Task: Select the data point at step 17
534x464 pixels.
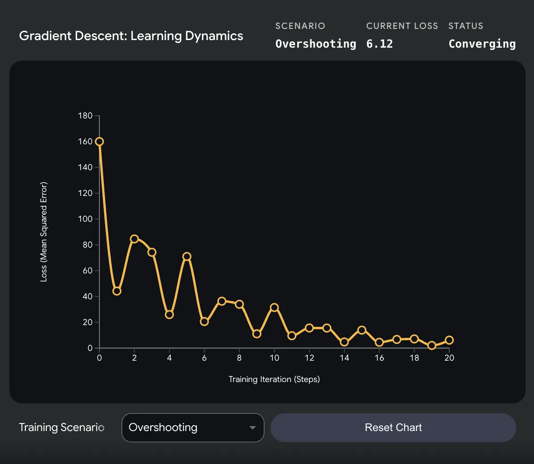Action: click(397, 339)
